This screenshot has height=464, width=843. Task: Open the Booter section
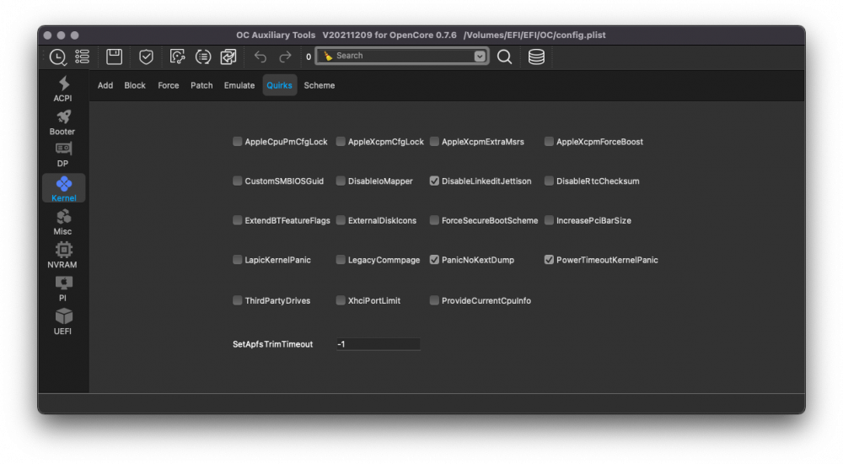pyautogui.click(x=63, y=122)
